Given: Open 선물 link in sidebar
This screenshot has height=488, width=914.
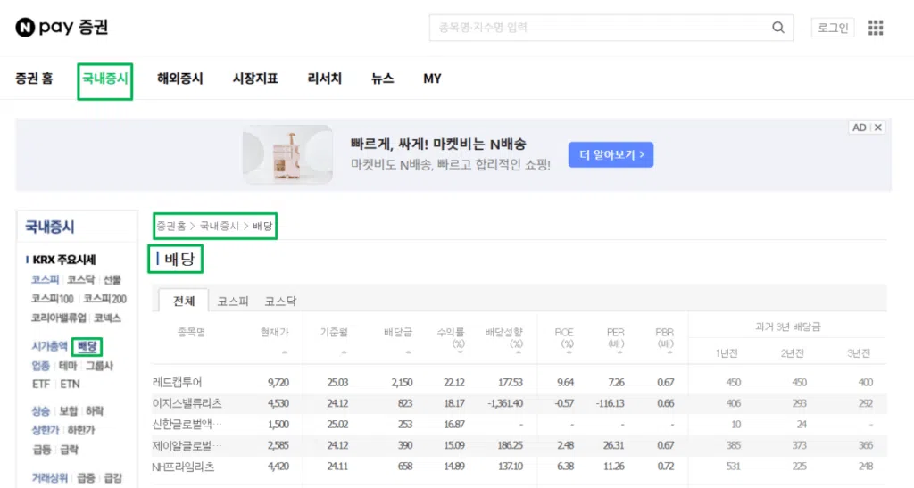Looking at the screenshot, I should [x=112, y=279].
